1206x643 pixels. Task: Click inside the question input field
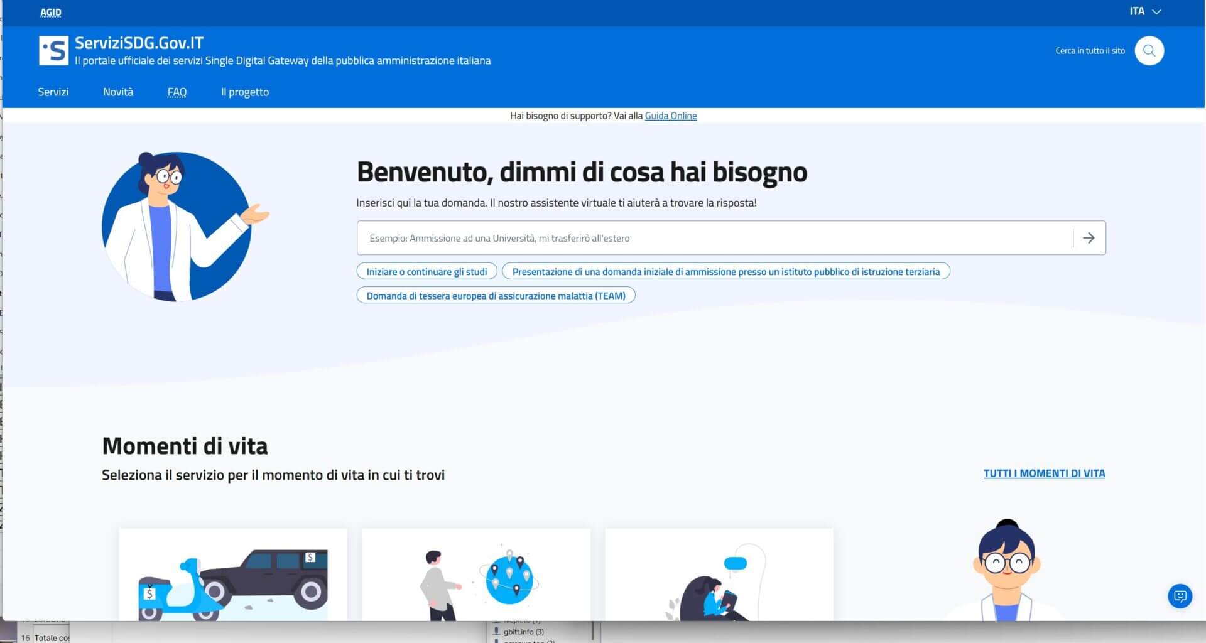tap(628, 237)
